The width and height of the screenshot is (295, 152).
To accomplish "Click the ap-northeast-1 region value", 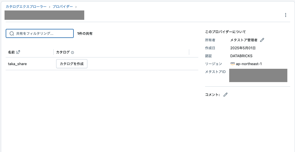I will point(249,64).
